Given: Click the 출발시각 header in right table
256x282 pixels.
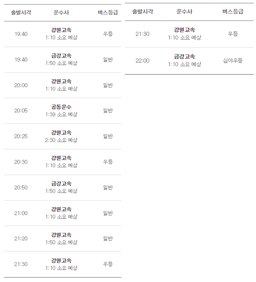Looking at the screenshot, I should [143, 12].
